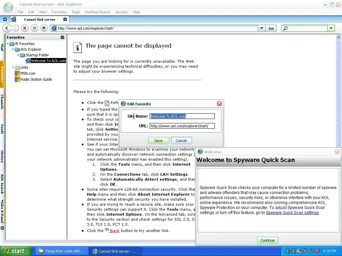342x256 pixels.
Task: Close the Cannot find server tab
Action: tap(65, 19)
